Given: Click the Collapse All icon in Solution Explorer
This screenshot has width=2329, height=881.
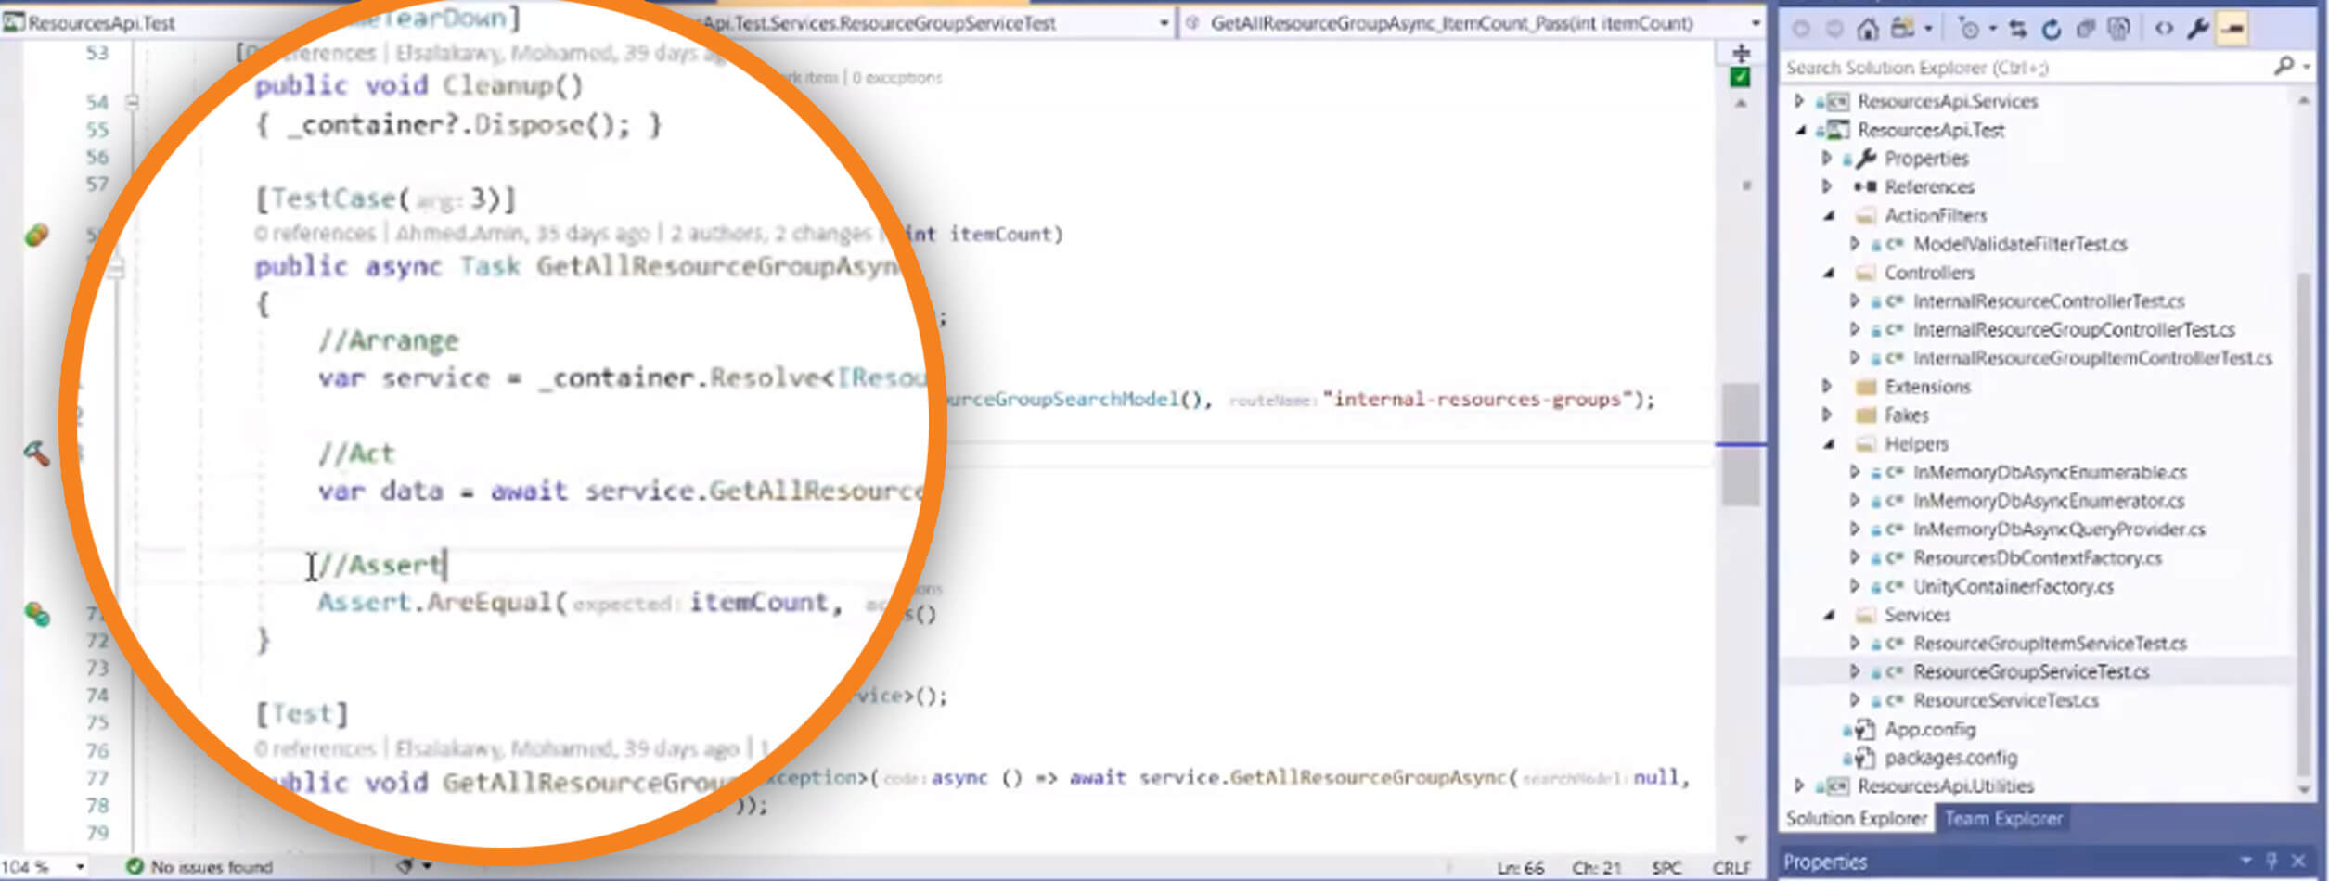Looking at the screenshot, I should coord(2086,28).
